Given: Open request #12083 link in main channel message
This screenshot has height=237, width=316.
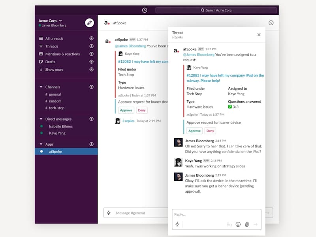Looking at the screenshot, I should (x=143, y=62).
